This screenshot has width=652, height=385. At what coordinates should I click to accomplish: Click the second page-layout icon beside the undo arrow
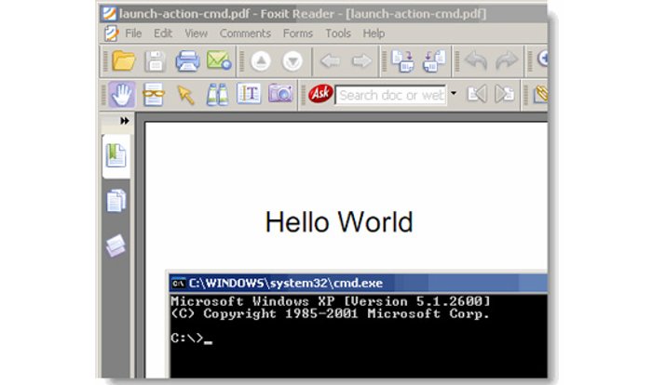coord(434,61)
